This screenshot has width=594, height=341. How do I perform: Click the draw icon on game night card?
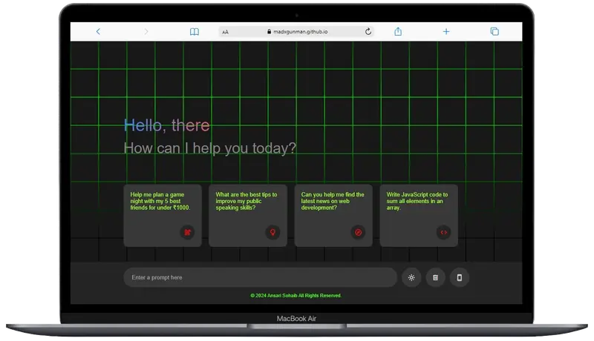187,232
